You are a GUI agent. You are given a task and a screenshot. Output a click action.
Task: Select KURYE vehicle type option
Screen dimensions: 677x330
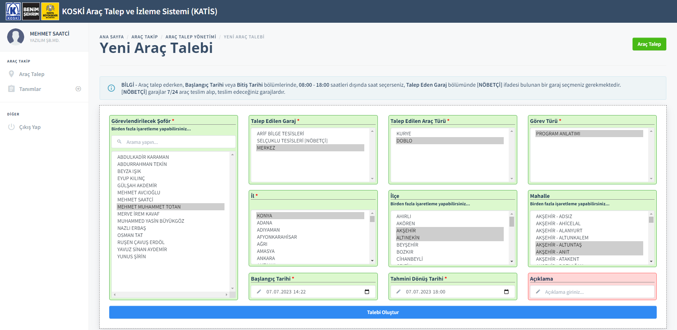[403, 134]
